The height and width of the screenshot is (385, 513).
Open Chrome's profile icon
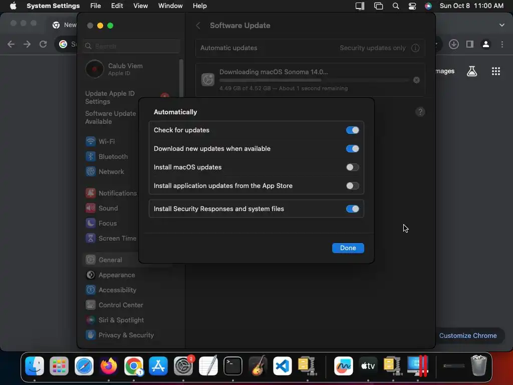(486, 44)
